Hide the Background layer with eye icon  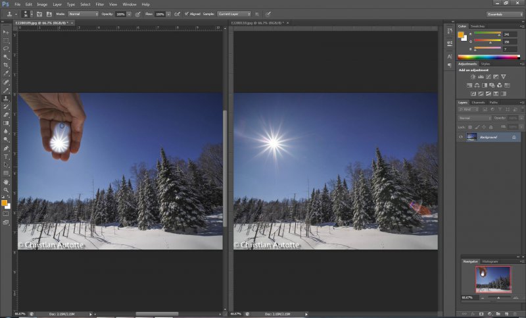[461, 137]
